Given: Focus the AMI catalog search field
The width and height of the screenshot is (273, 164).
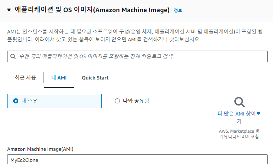Looking at the screenshot, I should [x=137, y=56].
